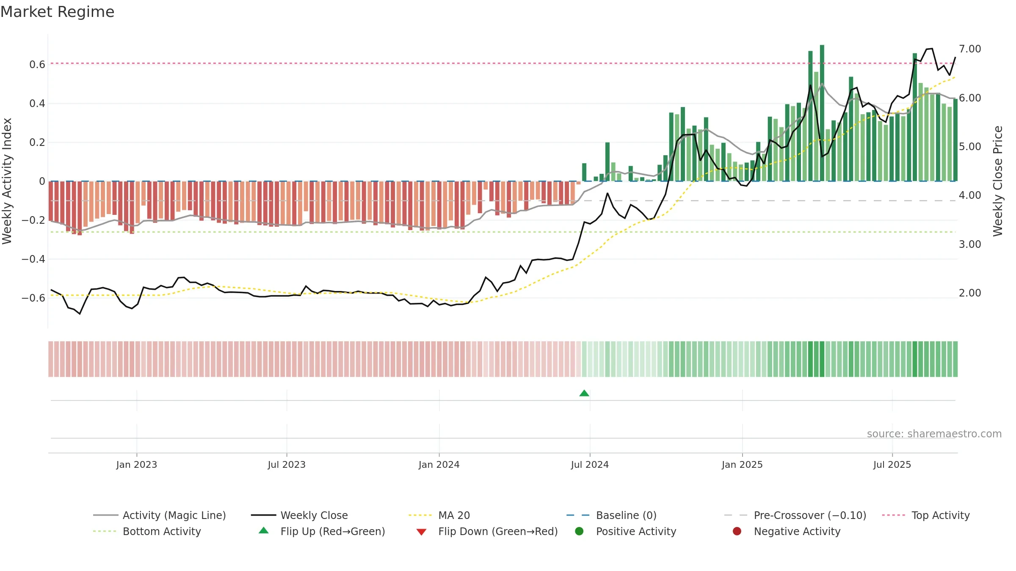Click the 0.6 activity axis tick label
This screenshot has height=571, width=1016.
pos(37,64)
